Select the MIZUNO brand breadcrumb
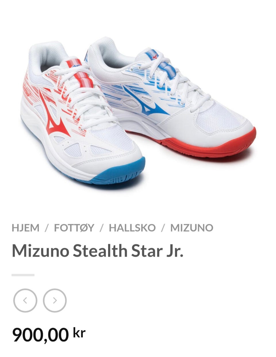This screenshot has height=357, width=276. 192,228
